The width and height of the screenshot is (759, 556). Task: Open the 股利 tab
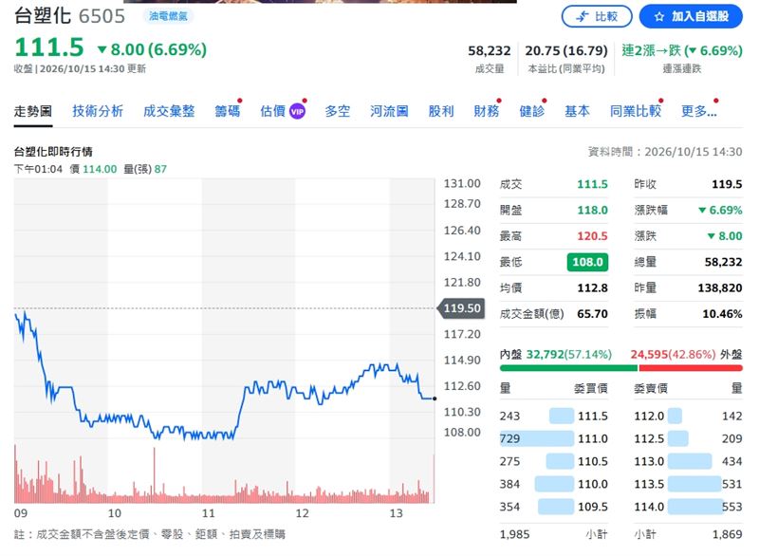441,111
